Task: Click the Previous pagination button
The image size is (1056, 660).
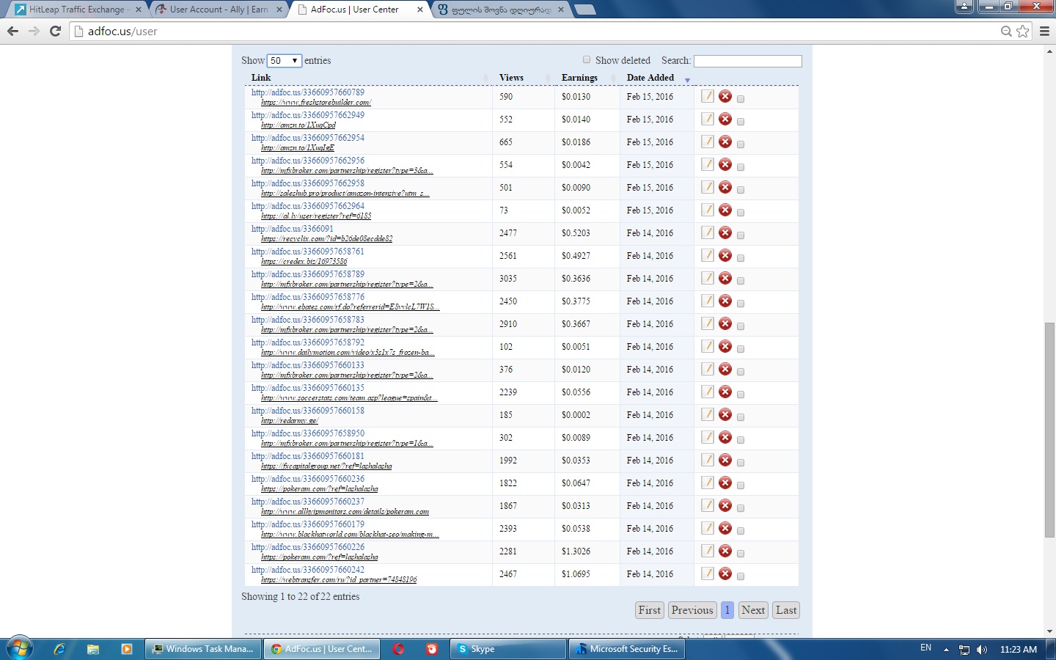Action: (692, 610)
